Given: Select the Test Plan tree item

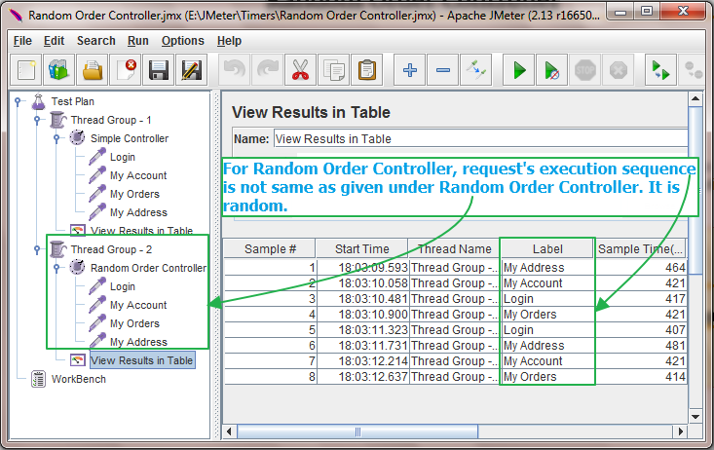Looking at the screenshot, I should click(x=72, y=101).
